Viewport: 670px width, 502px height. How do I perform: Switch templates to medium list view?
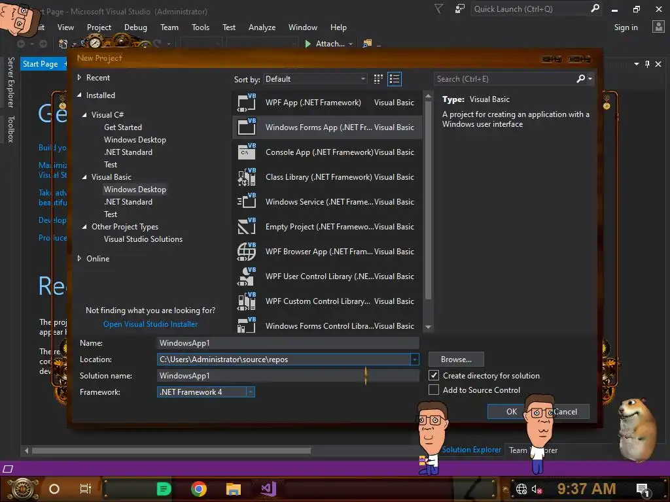pyautogui.click(x=395, y=79)
